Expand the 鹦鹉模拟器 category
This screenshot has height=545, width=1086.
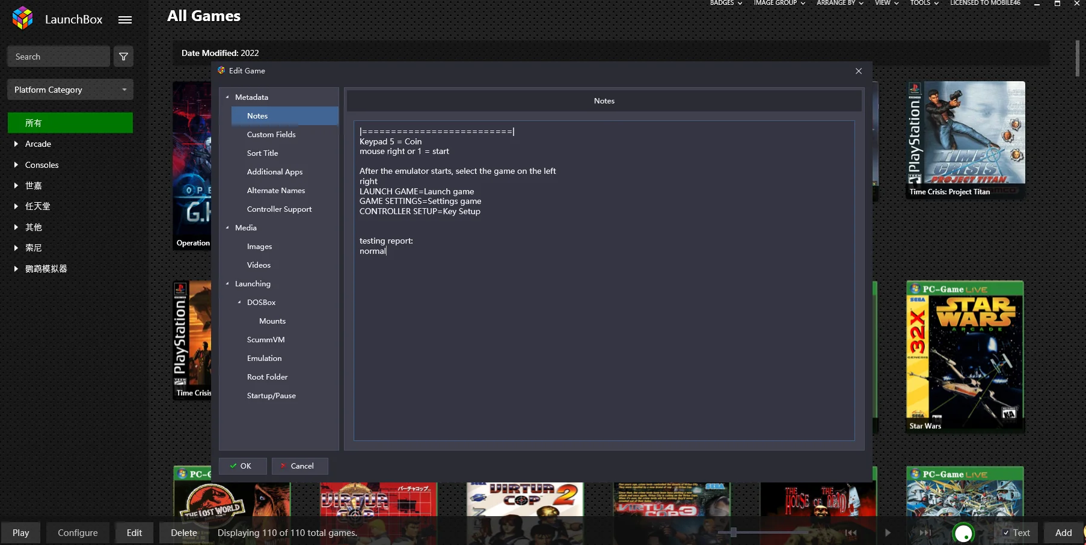coord(16,268)
